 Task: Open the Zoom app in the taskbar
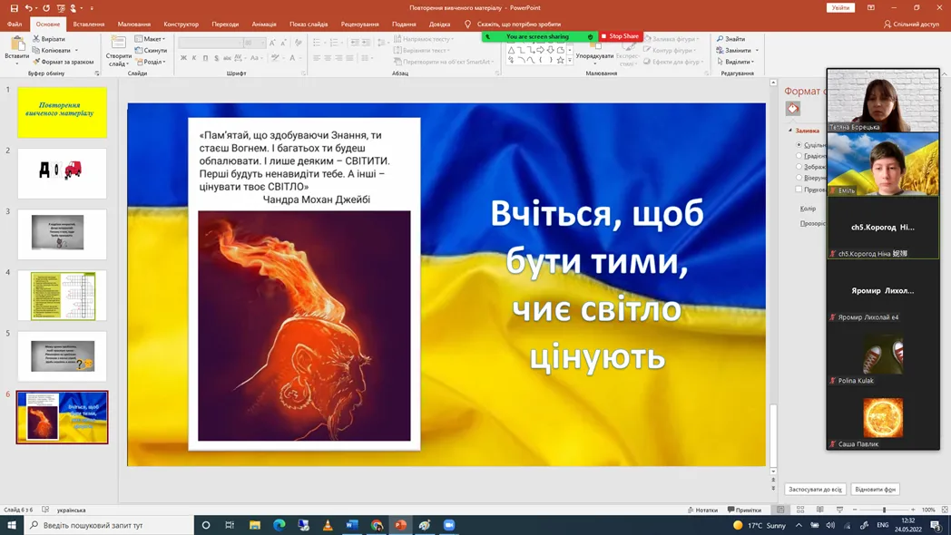[449, 525]
